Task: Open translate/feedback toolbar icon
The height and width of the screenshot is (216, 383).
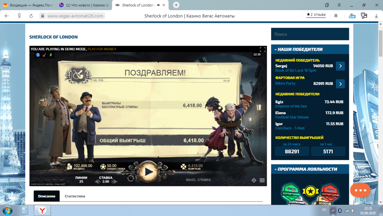Action: tap(364, 16)
